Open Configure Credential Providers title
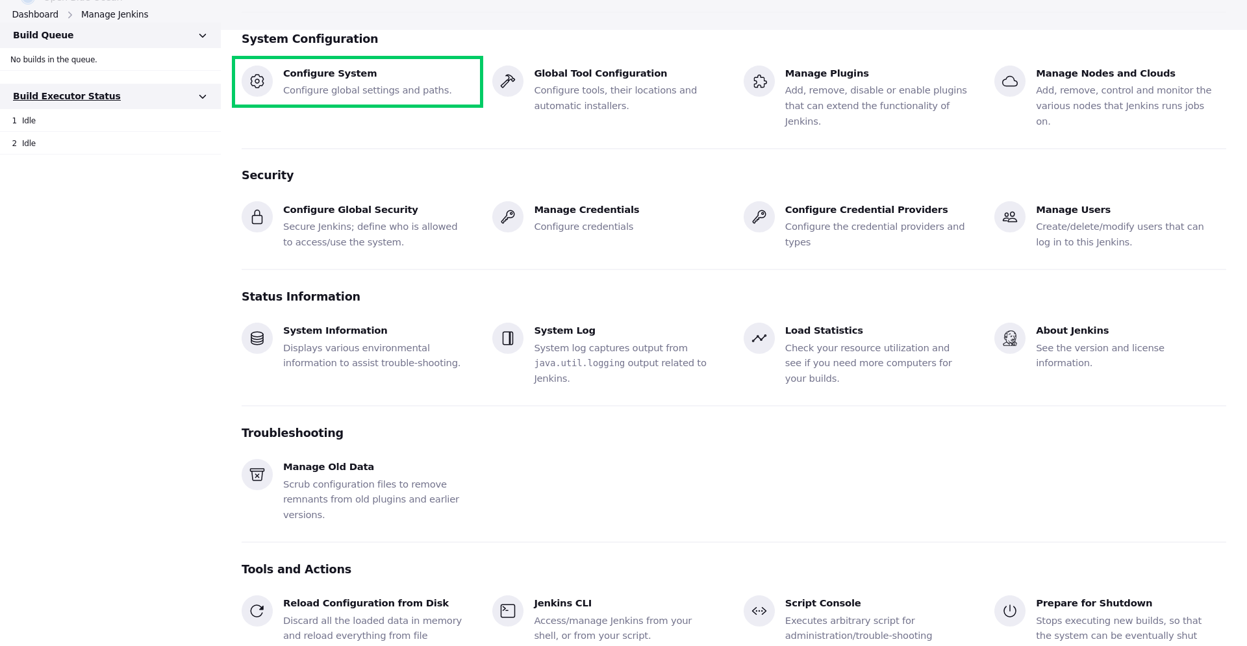 point(866,210)
